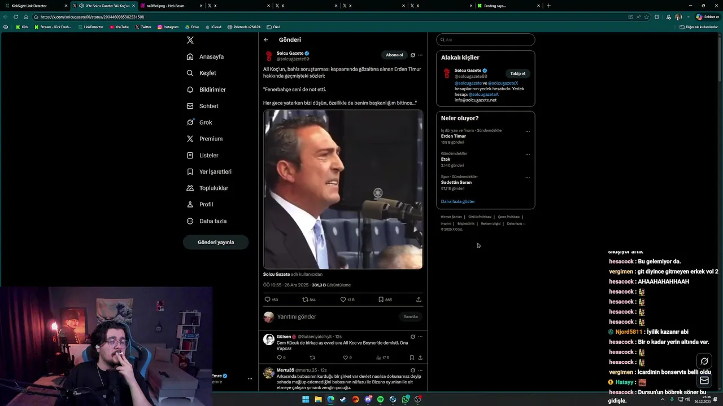The image size is (723, 406).
Task: Open @solcugazeteA link
Action: [x=484, y=94]
